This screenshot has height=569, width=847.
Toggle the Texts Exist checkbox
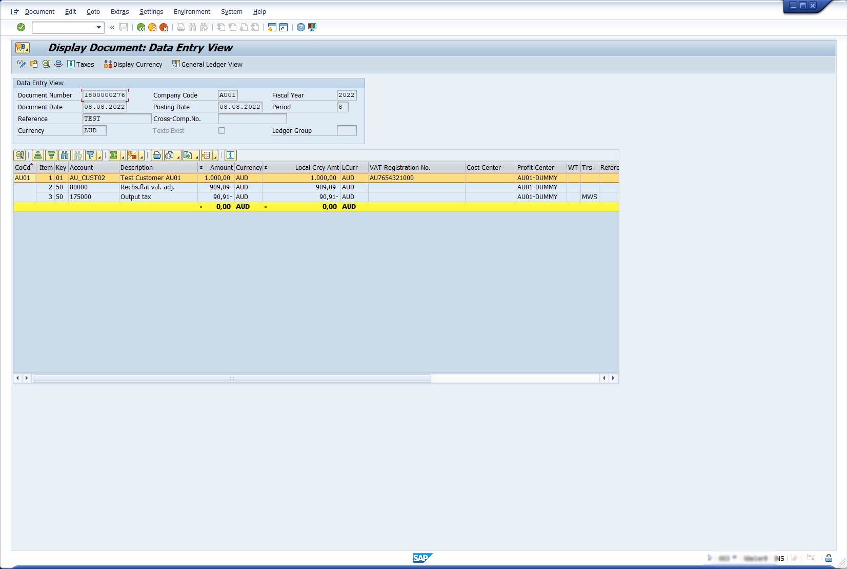coord(221,131)
